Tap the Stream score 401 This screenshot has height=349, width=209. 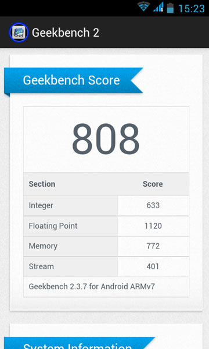pos(153,266)
